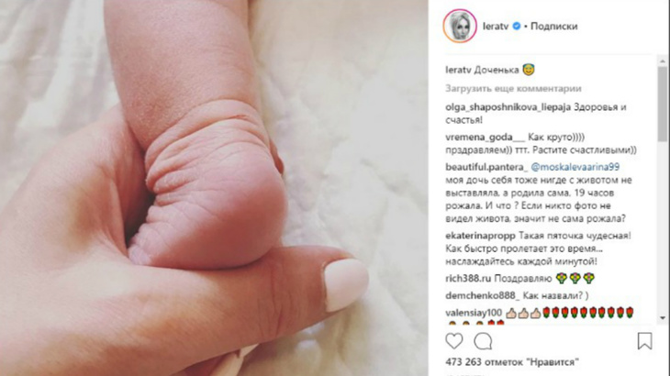Click the baby foot photo
670x376 pixels.
214,188
